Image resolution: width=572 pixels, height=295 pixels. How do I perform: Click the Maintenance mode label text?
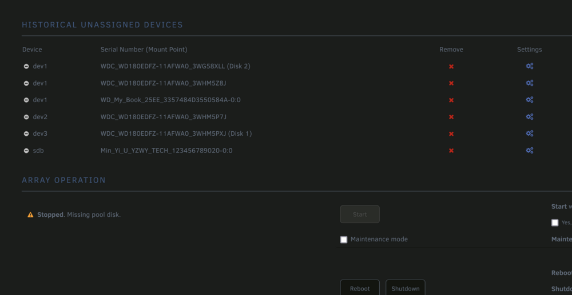pyautogui.click(x=379, y=239)
